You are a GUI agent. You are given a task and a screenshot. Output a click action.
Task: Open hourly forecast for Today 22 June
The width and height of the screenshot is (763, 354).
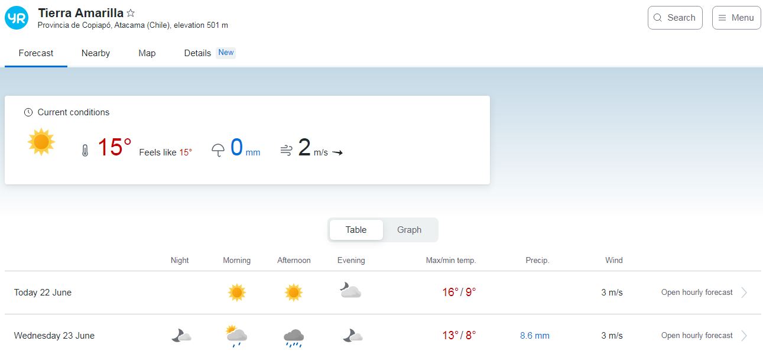(x=697, y=293)
